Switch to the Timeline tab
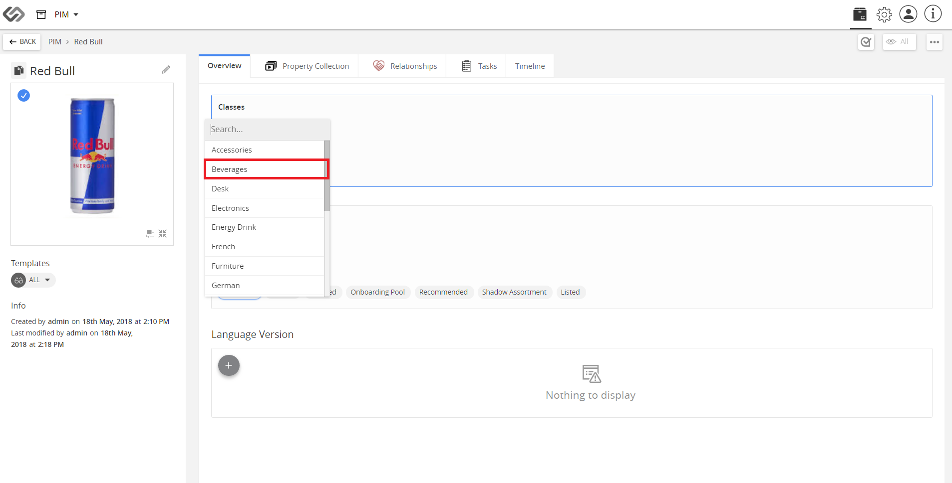952x483 pixels. [x=530, y=66]
